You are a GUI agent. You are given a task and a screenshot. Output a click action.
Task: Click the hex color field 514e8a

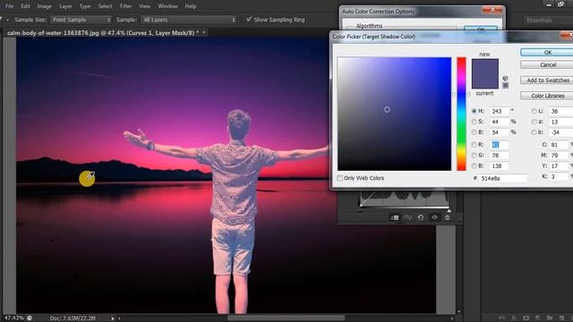click(x=503, y=178)
